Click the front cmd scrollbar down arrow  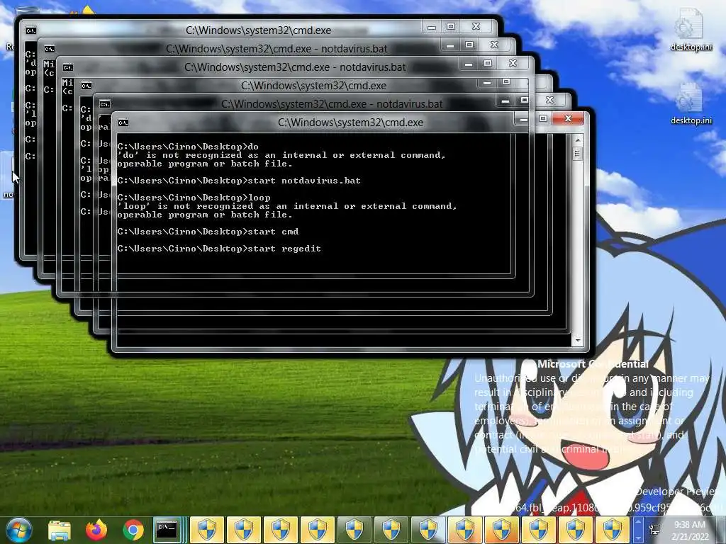pos(577,341)
